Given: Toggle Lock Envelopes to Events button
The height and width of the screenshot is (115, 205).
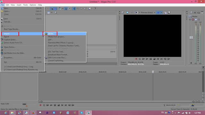Looking at the screenshot, I should point(66,9).
